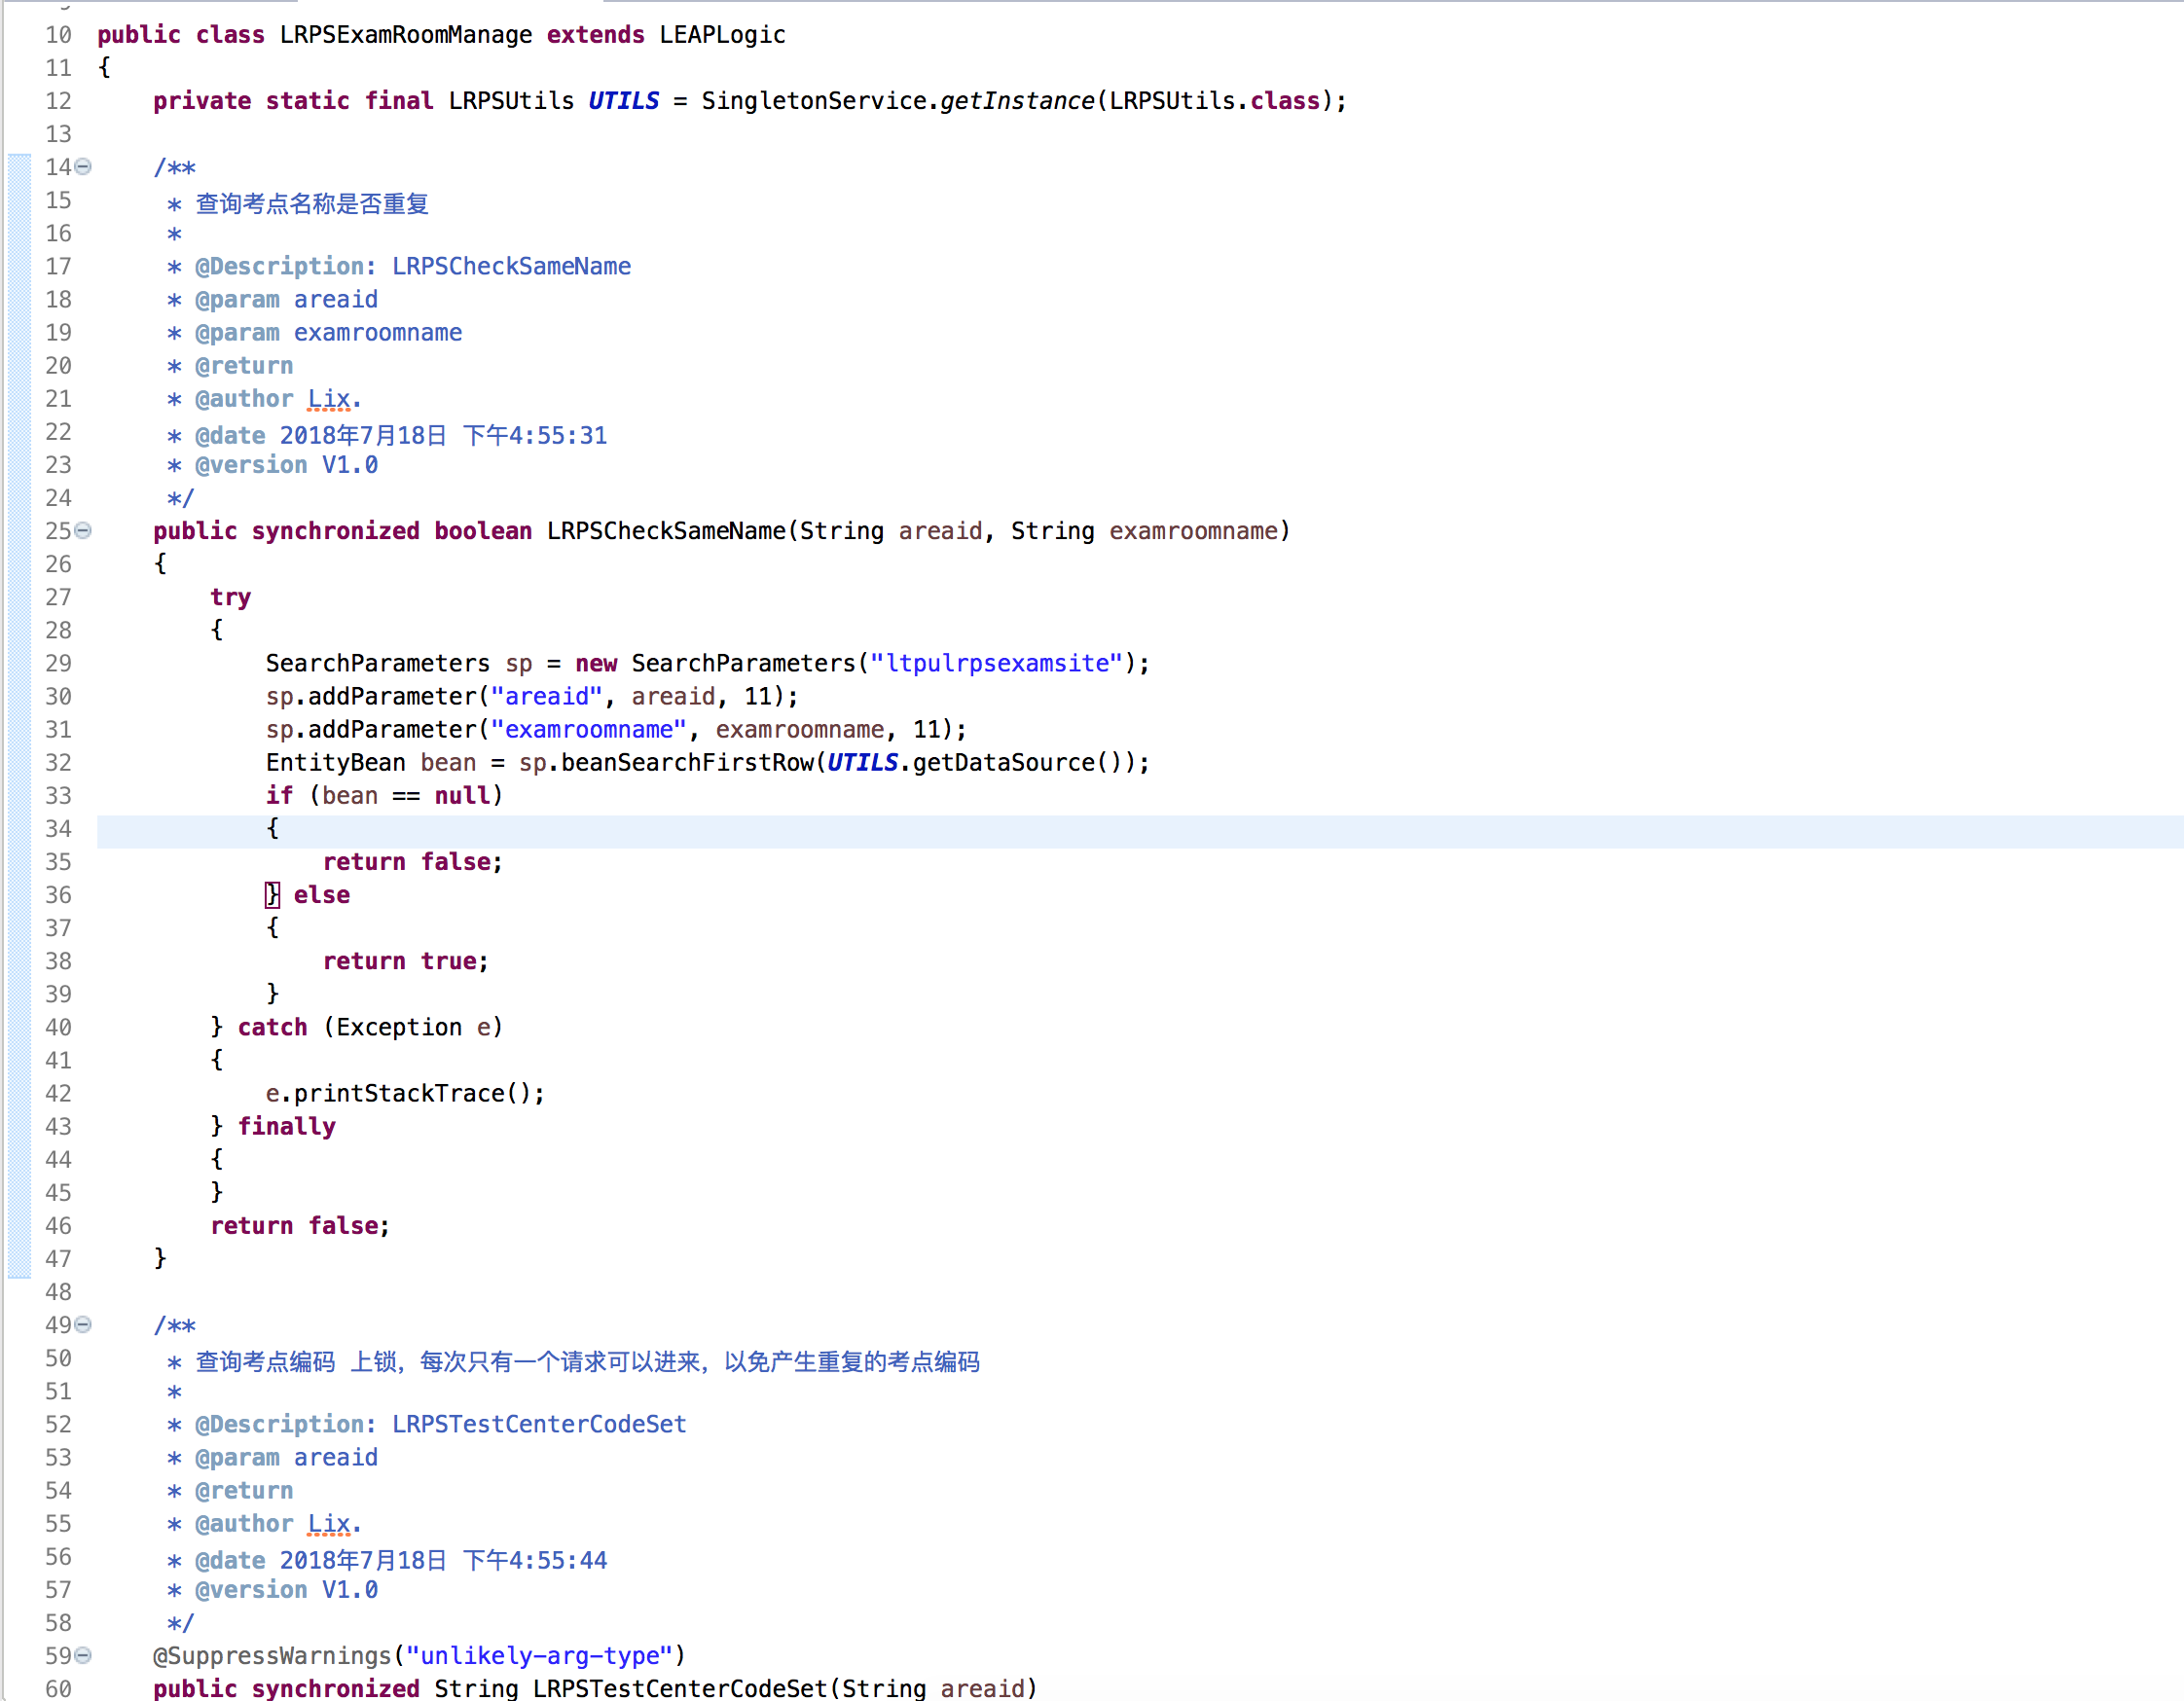
Task: Click 'catch (Exception e)' on line 40
Action: coord(370,1027)
